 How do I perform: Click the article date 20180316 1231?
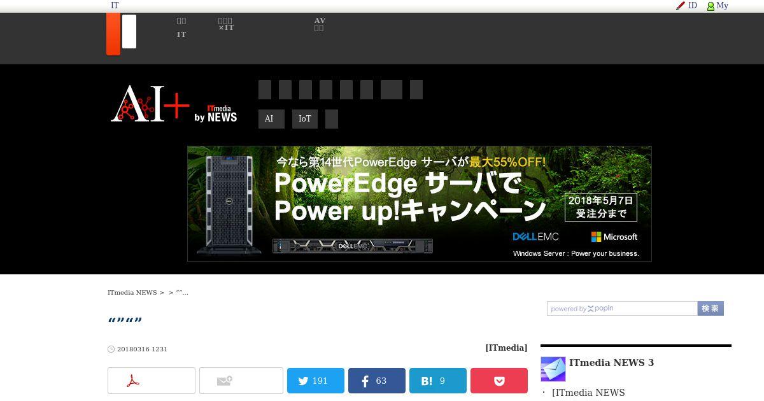click(x=142, y=349)
